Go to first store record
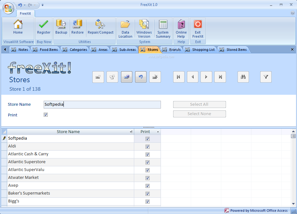This screenshot has width=297, height=214. (179, 77)
